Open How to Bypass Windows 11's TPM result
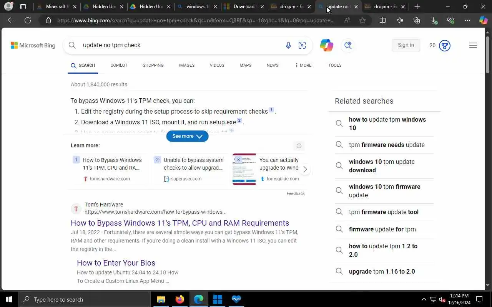 (x=180, y=223)
